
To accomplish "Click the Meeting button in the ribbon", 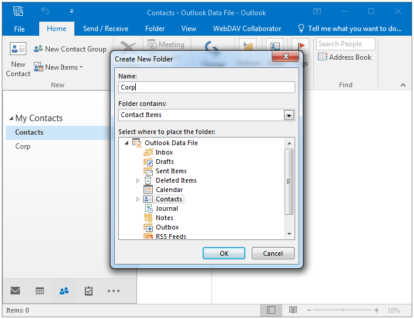I will [166, 44].
